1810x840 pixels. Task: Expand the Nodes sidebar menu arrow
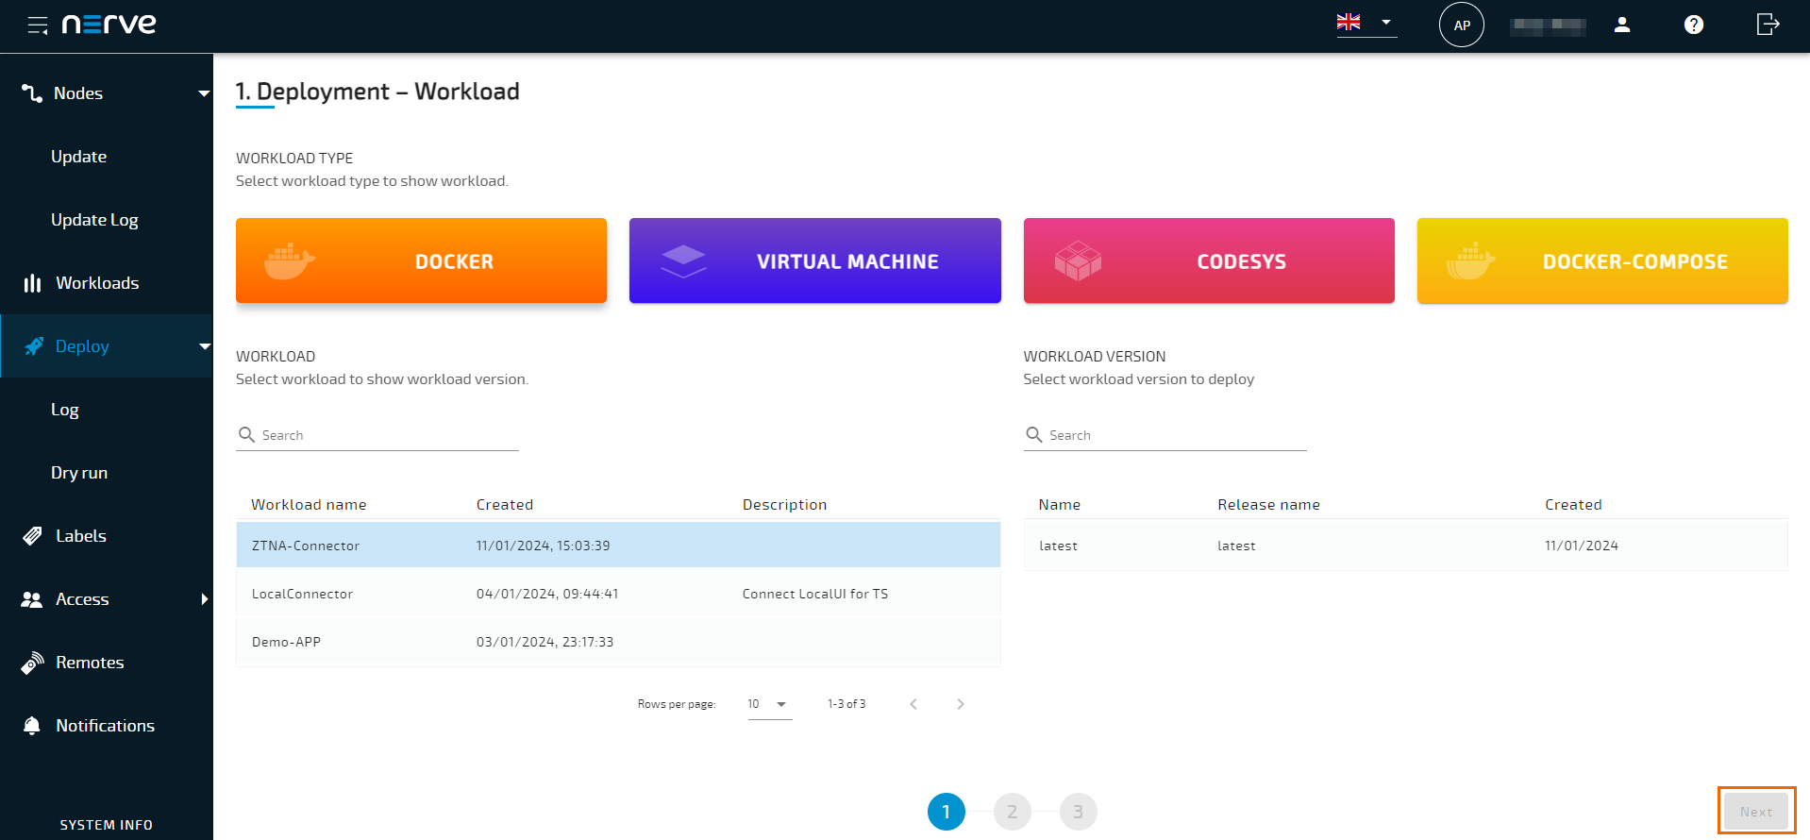(x=203, y=93)
